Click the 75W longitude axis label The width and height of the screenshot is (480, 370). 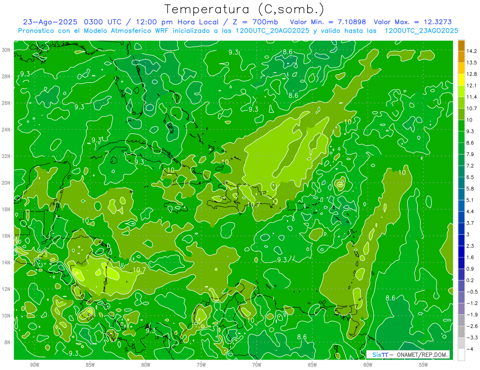pos(201,365)
